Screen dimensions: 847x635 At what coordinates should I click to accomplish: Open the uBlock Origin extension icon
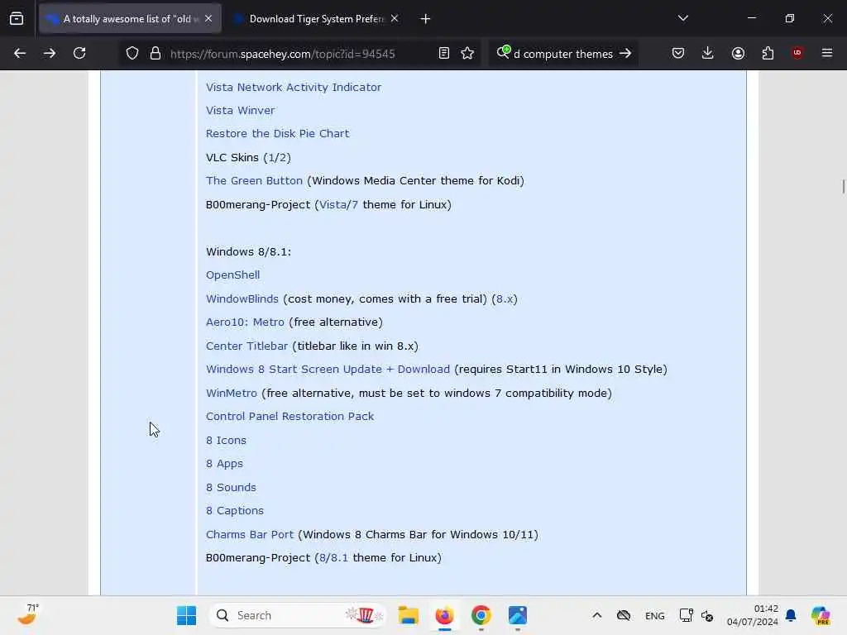[x=797, y=53]
